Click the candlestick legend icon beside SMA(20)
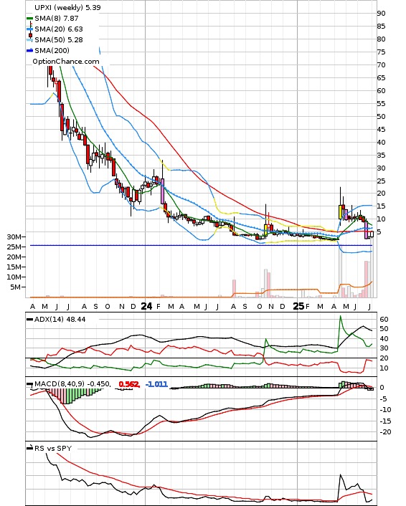The width and height of the screenshot is (406, 506). (x=30, y=30)
